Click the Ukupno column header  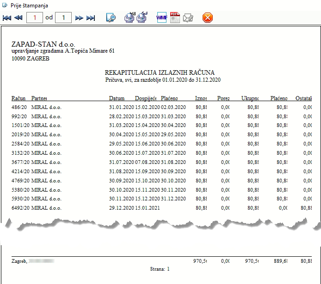pyautogui.click(x=250, y=98)
